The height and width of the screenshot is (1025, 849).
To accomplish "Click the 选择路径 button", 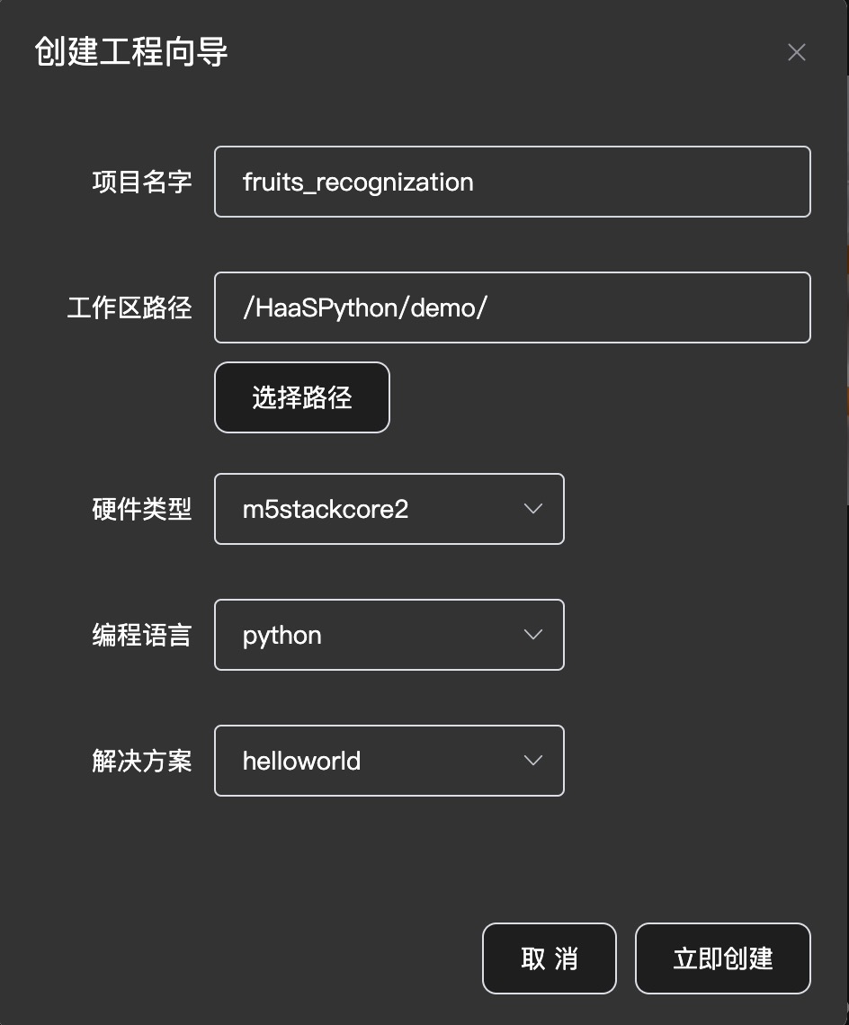I will tap(302, 397).
